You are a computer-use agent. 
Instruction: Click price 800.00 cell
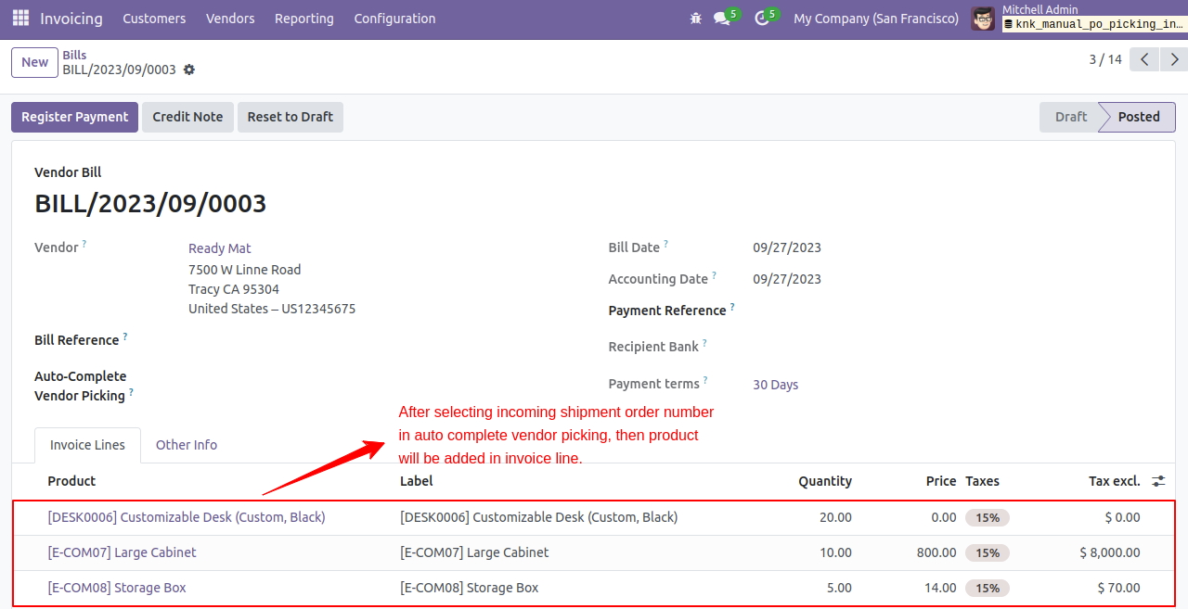point(936,552)
